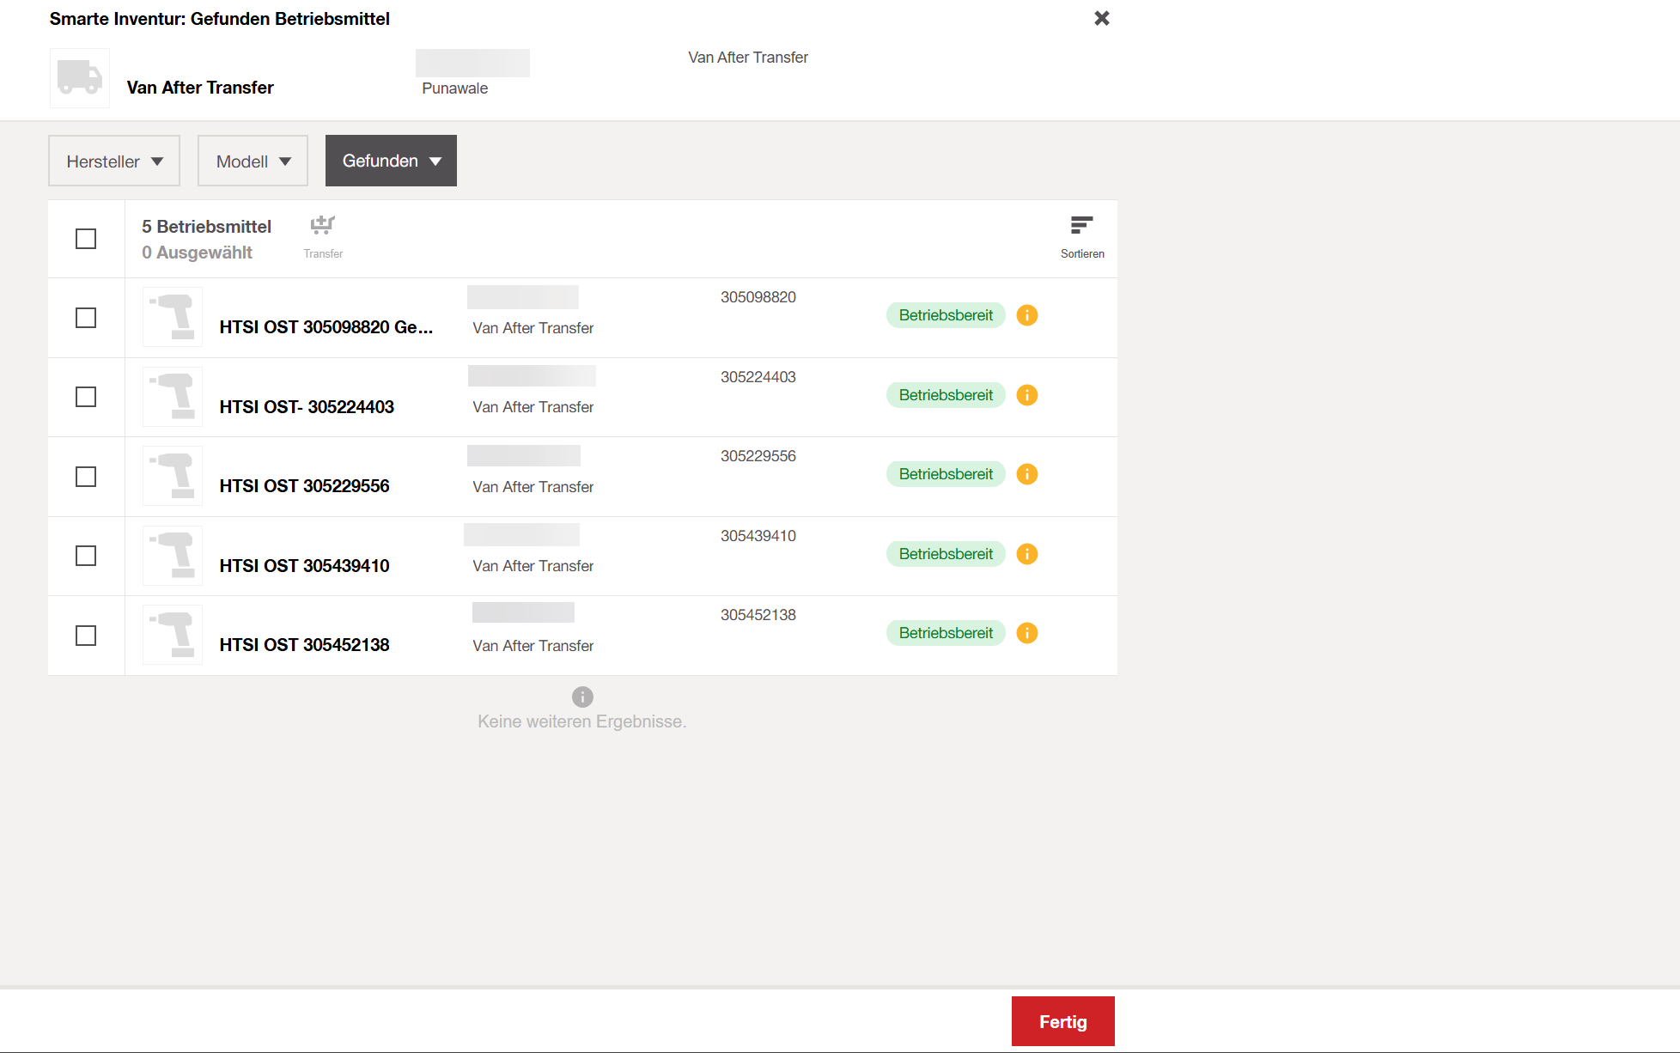Select checkbox for HTSI OST- 305224403

(86, 397)
